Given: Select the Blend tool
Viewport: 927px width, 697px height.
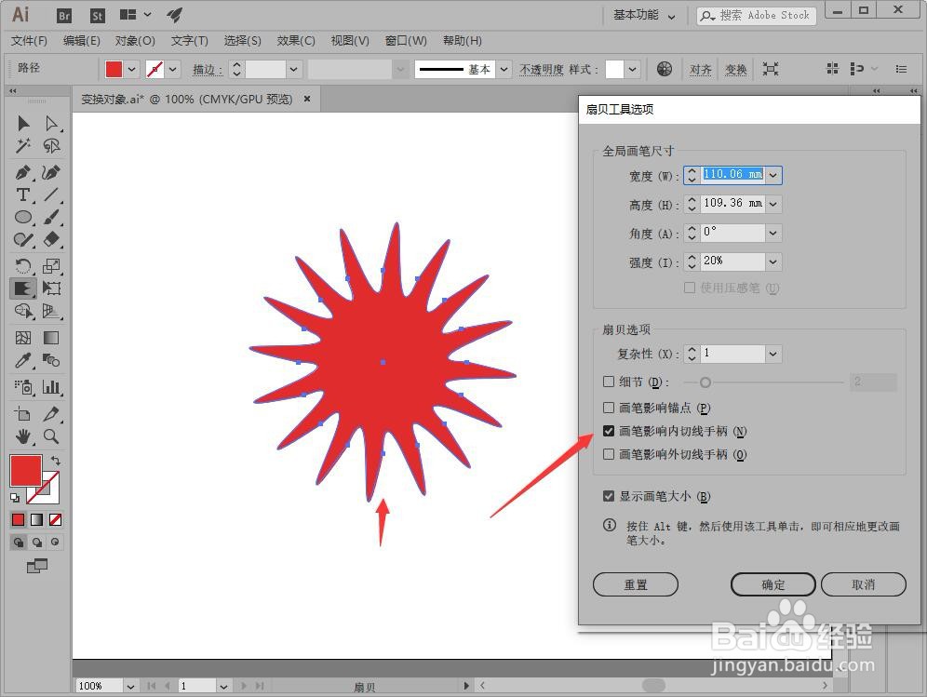Looking at the screenshot, I should [51, 360].
